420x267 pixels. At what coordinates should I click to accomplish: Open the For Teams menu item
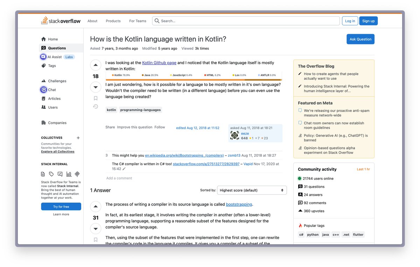tap(138, 21)
